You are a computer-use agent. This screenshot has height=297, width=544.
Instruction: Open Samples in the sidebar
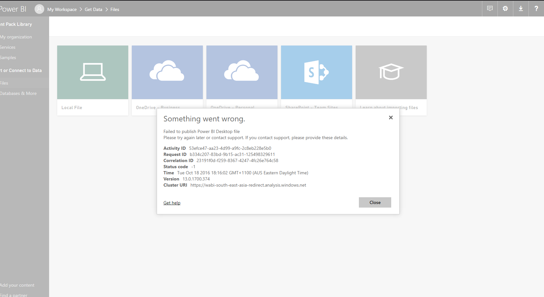(x=8, y=57)
